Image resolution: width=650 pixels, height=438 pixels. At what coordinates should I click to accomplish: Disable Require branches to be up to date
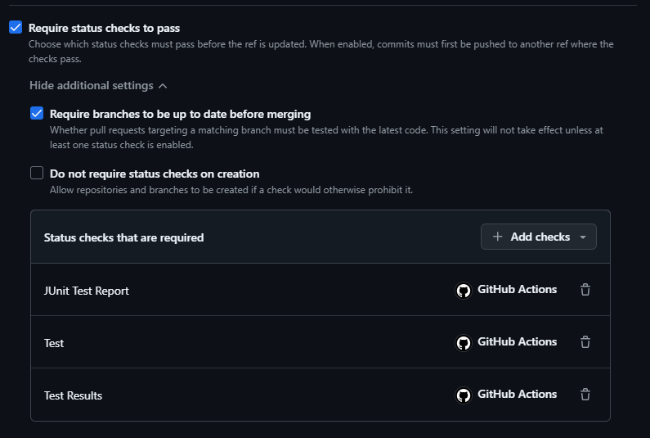(x=37, y=114)
